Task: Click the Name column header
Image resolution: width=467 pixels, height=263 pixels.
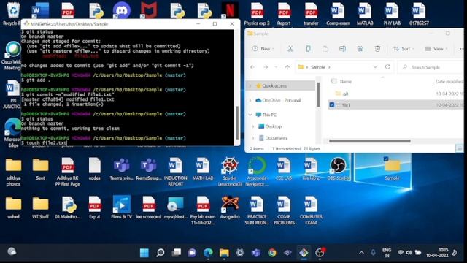Action: [x=345, y=81]
